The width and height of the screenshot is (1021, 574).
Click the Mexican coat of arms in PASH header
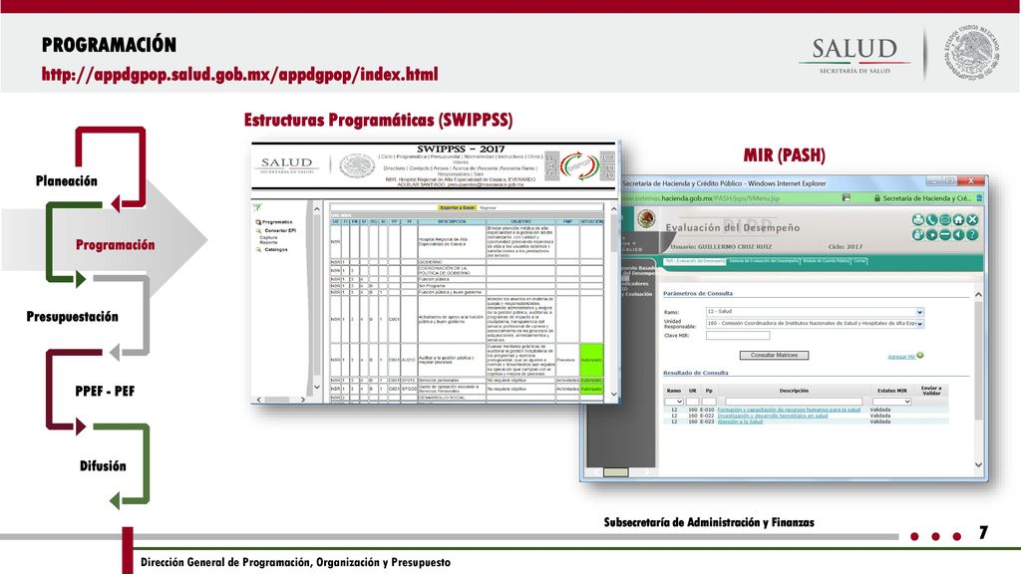tap(646, 218)
